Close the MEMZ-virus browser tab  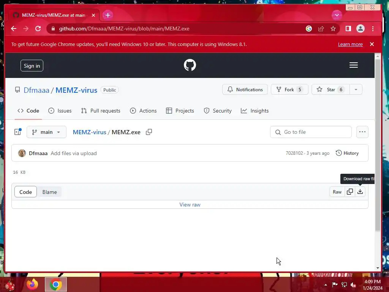(93, 15)
